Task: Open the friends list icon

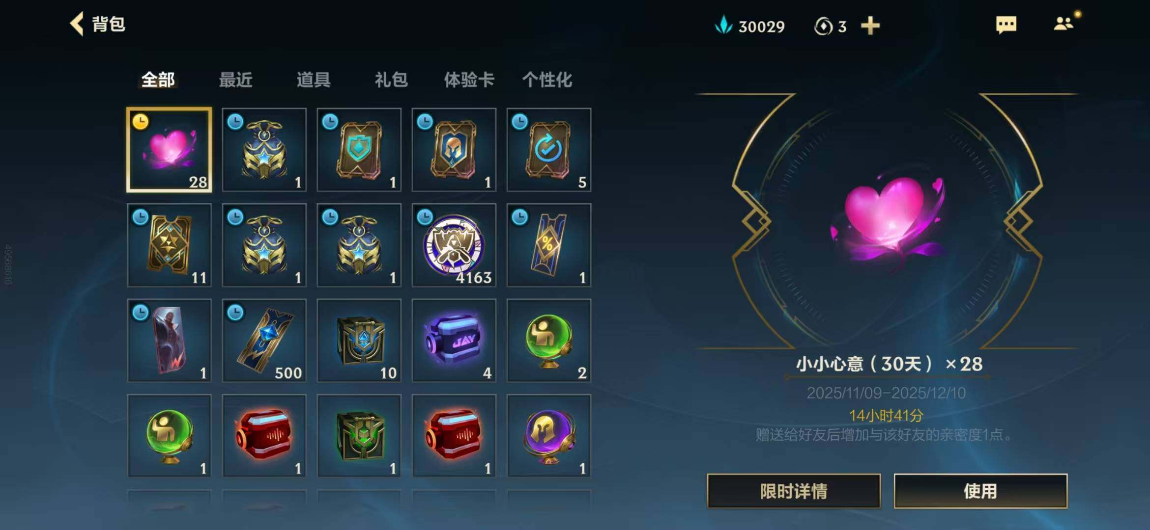Action: click(1064, 24)
